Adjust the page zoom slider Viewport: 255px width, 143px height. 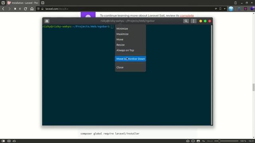226,141
